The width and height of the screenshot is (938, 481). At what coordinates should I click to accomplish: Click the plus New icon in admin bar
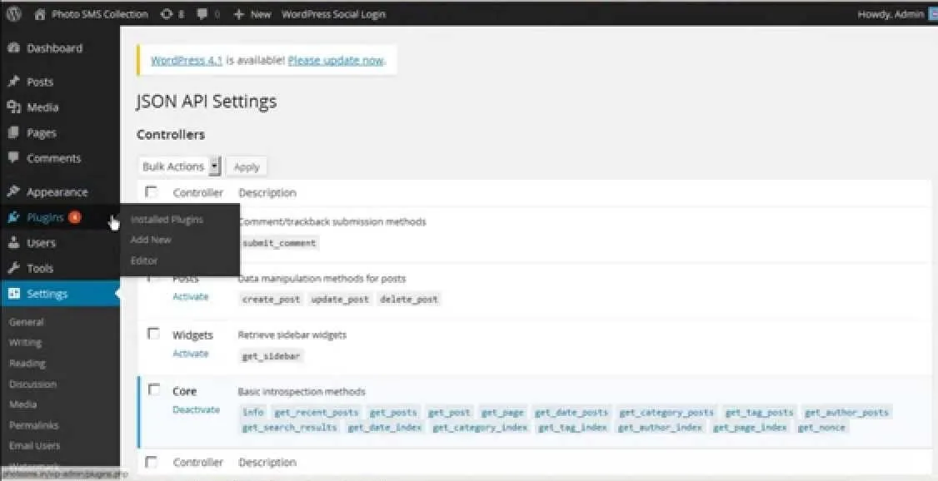pos(239,14)
